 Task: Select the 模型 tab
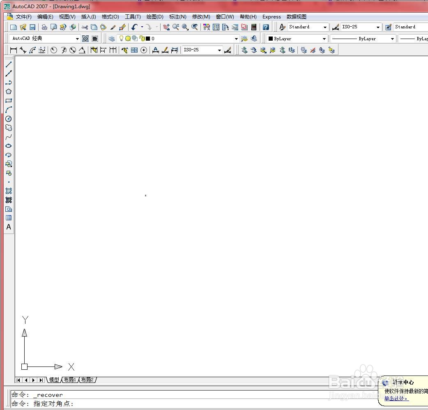coord(54,380)
